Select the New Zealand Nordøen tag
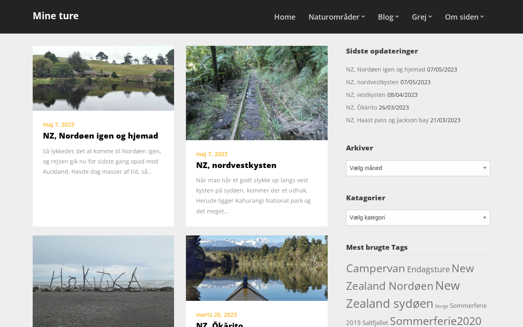The width and height of the screenshot is (523, 327). click(x=410, y=277)
